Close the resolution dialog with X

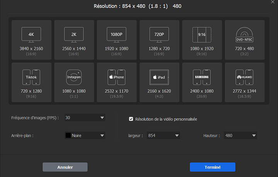(x=273, y=2)
